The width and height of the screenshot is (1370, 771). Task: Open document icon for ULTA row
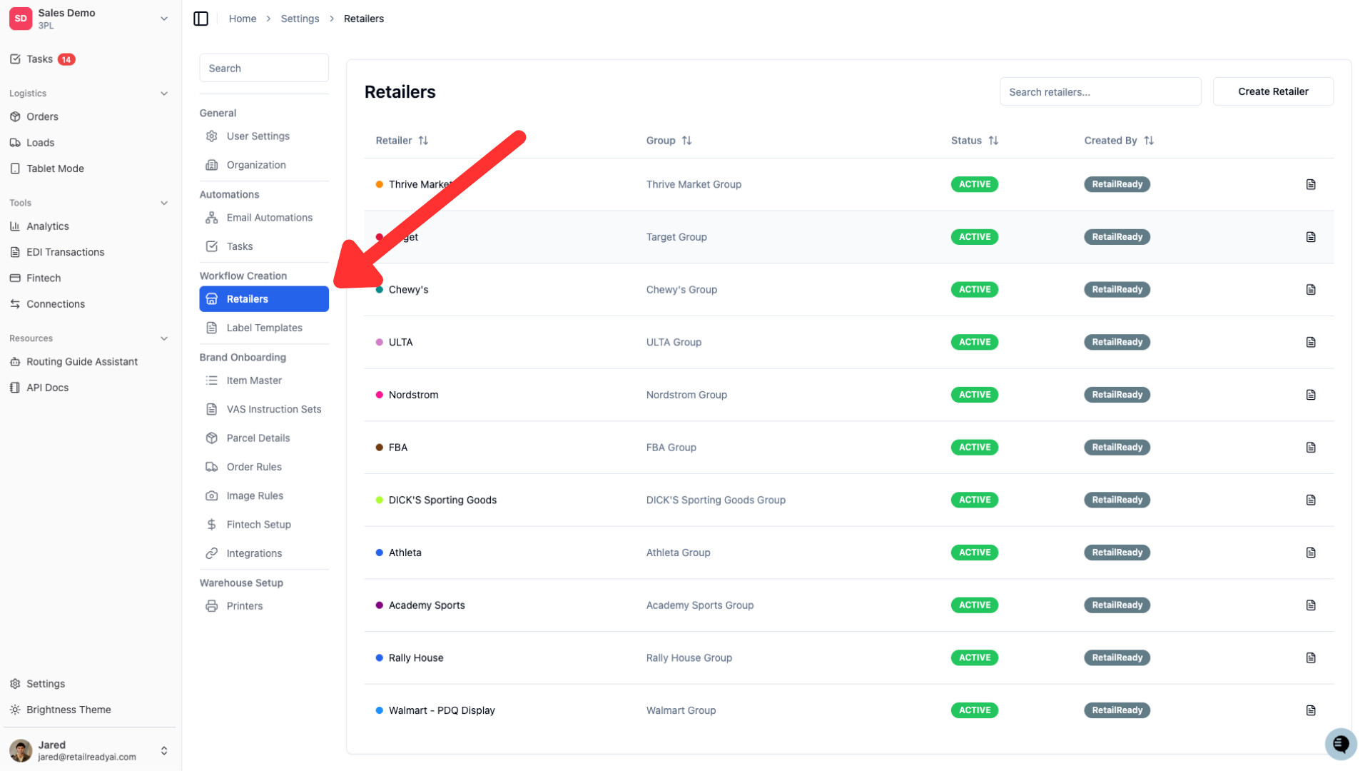(x=1311, y=342)
